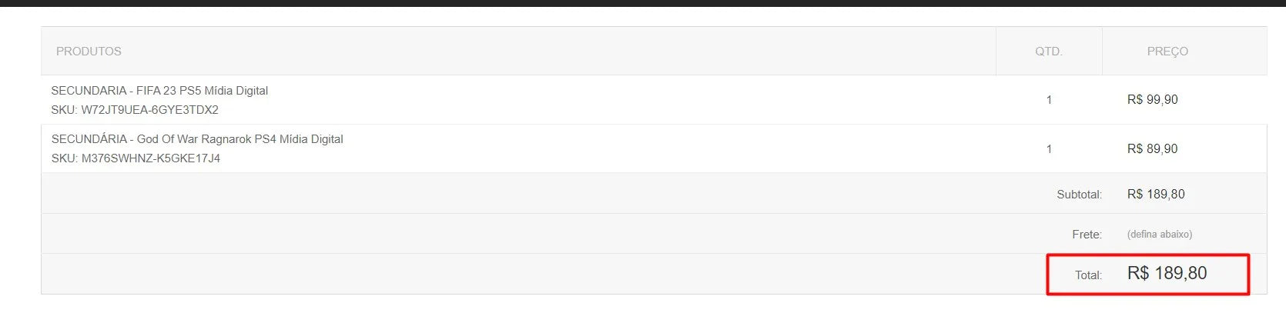Image resolution: width=1286 pixels, height=333 pixels.
Task: Click the Subtotal label
Action: point(1079,195)
